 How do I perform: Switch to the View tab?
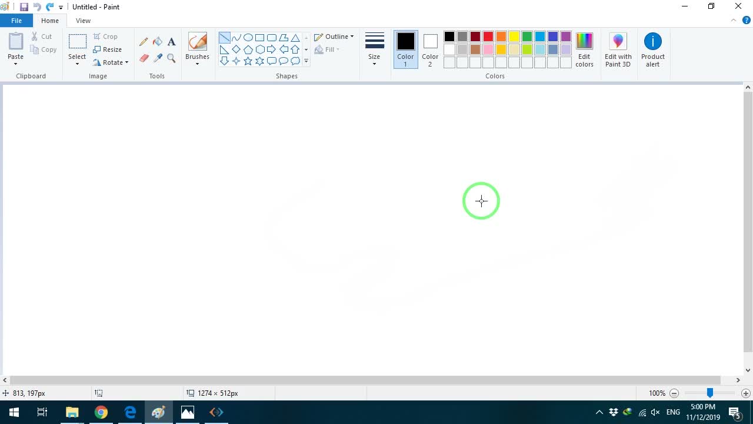click(x=83, y=21)
